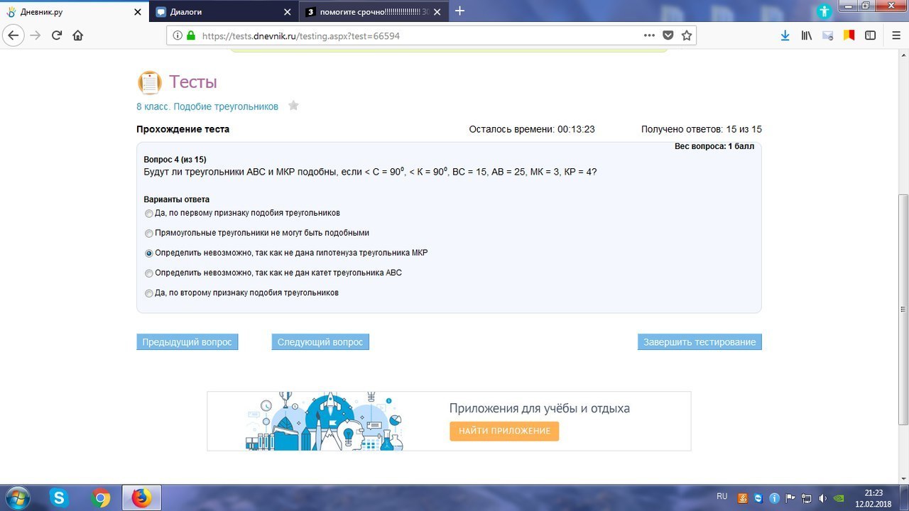
Task: Open the Pocket save icon in the address bar
Action: pyautogui.click(x=668, y=35)
